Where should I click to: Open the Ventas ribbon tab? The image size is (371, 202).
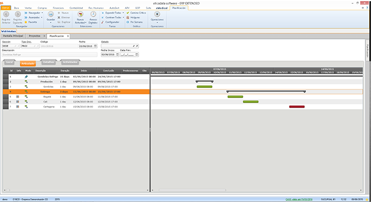point(28,8)
